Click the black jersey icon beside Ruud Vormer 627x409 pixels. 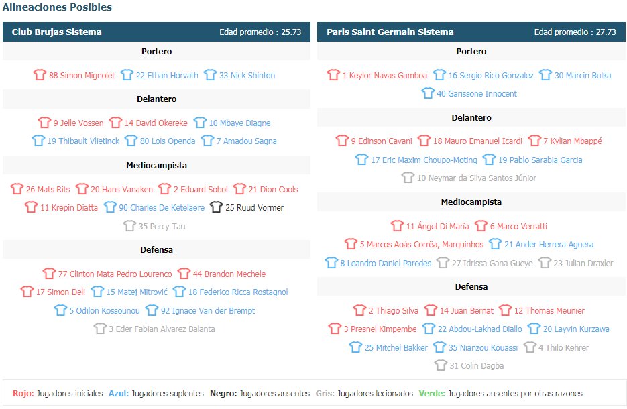216,207
